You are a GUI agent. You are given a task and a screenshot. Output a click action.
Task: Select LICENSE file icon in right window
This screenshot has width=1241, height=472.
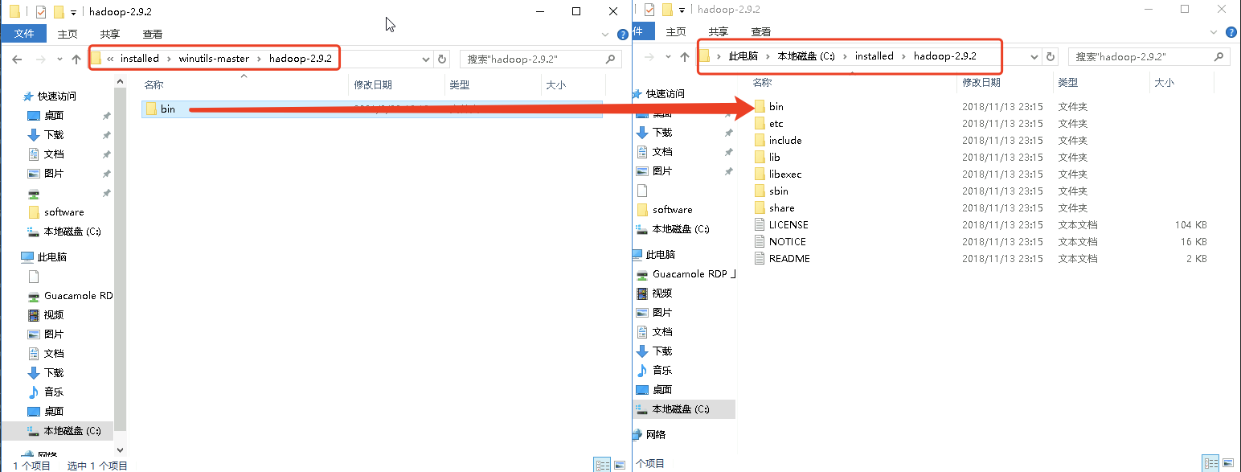pos(760,225)
